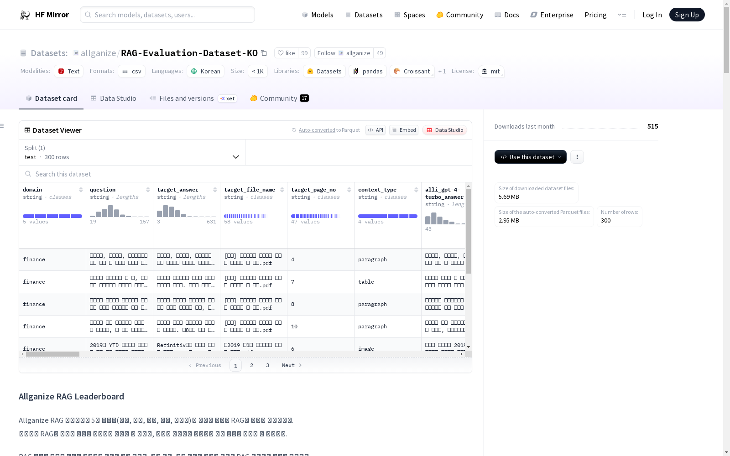
Task: Toggle the table of contents sidebar icon
Action: (2, 126)
